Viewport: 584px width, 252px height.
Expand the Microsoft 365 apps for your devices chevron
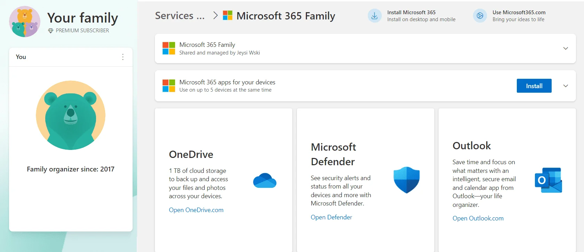pyautogui.click(x=566, y=86)
